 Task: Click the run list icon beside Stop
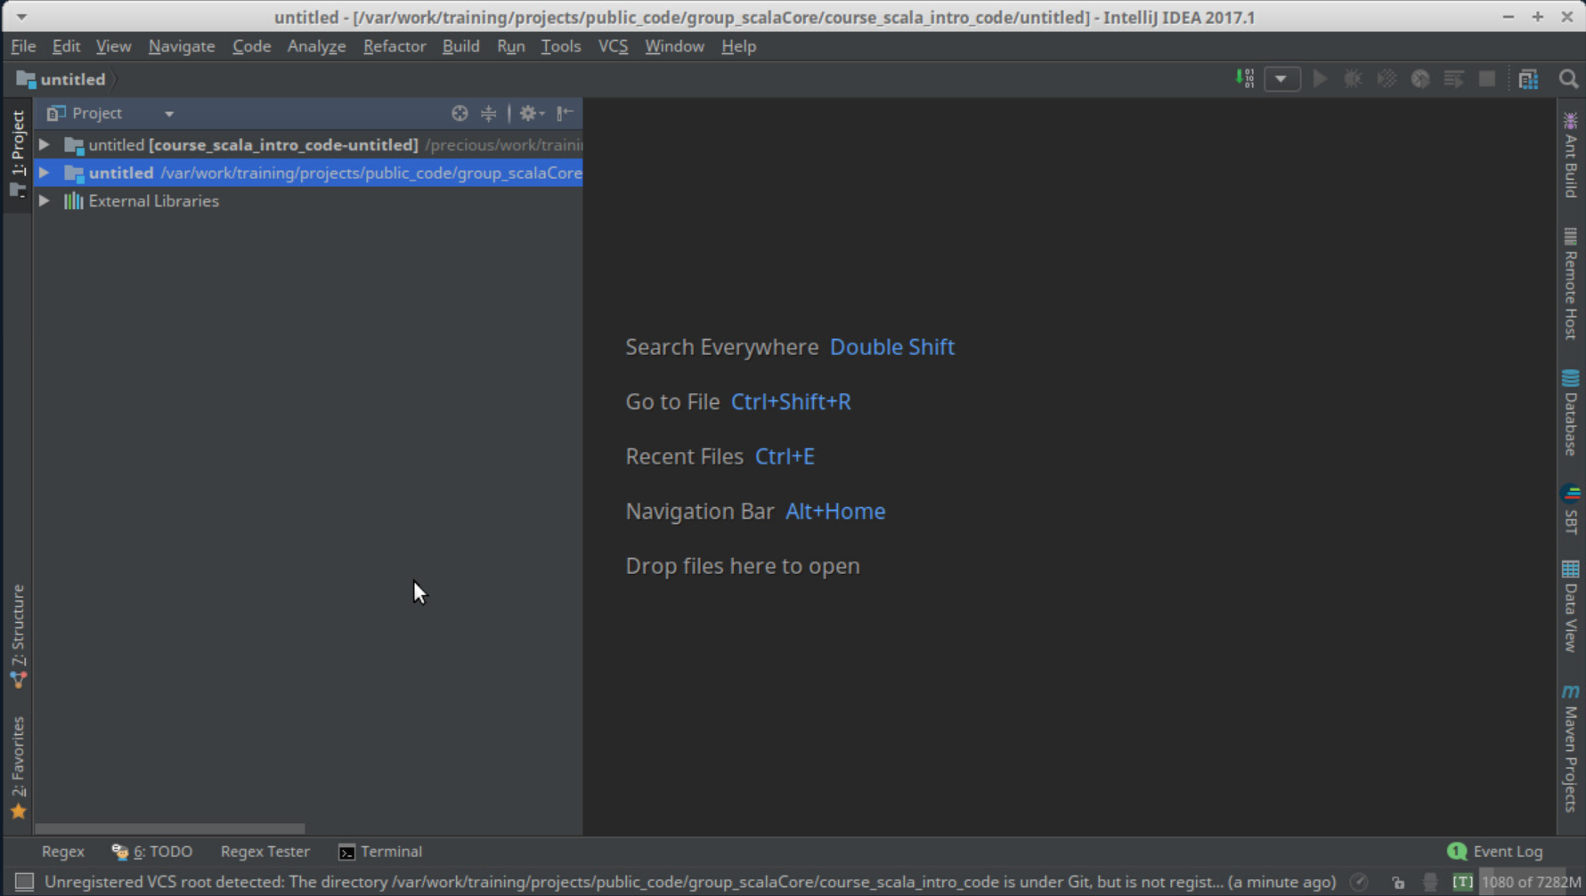pyautogui.click(x=1453, y=79)
